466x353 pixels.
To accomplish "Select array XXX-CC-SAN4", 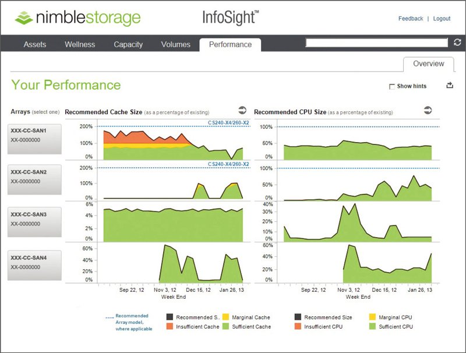I will click(x=34, y=266).
